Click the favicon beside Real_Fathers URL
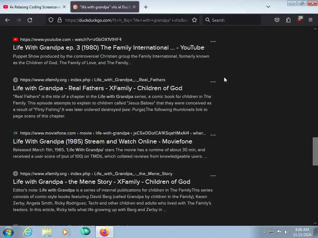The width and height of the screenshot is (318, 238). (x=16, y=80)
